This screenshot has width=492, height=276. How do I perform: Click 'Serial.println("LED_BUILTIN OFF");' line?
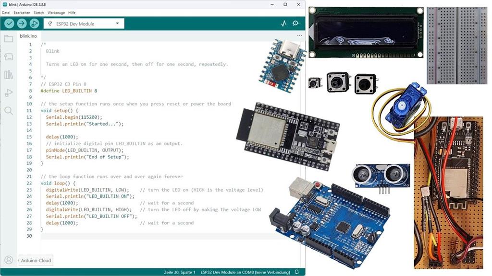click(91, 216)
